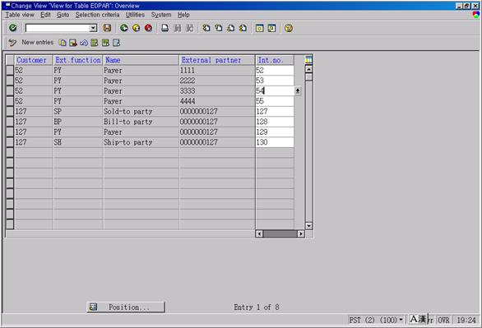Screen dimensions: 482x328
Task: Click the Find next icon
Action: (190, 28)
